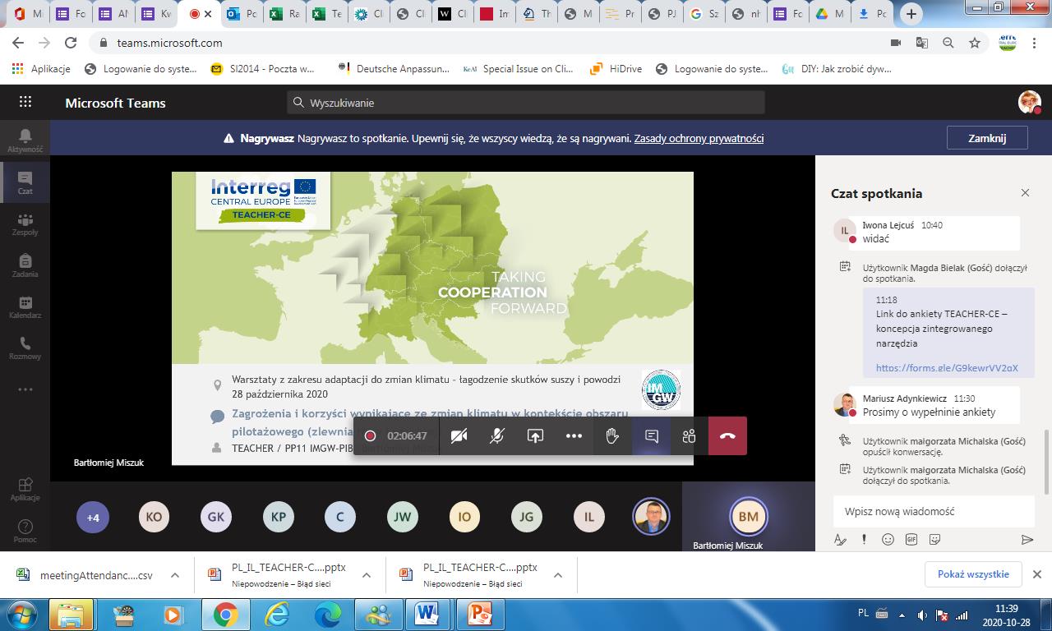Open Pomoc (Help) in the sidebar
The image size is (1052, 631).
(x=25, y=530)
